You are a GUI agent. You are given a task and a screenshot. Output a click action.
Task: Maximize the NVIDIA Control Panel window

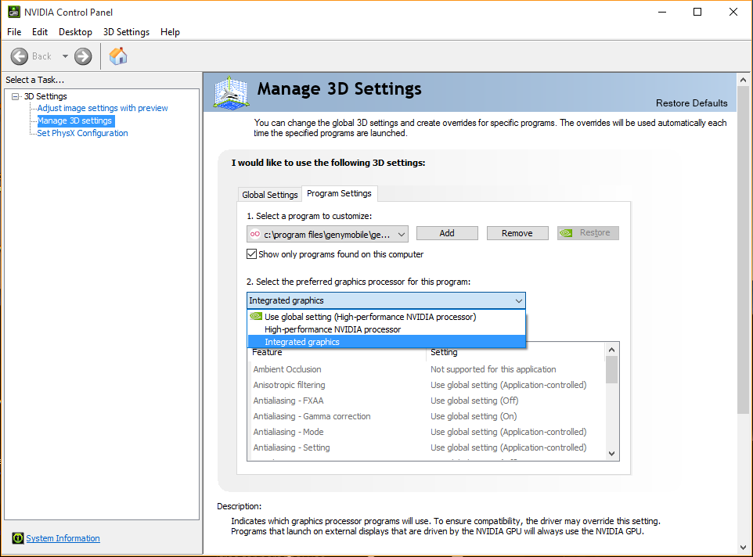click(x=697, y=12)
